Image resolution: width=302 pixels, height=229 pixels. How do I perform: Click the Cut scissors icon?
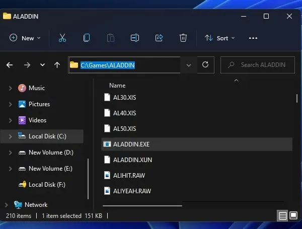(x=62, y=38)
